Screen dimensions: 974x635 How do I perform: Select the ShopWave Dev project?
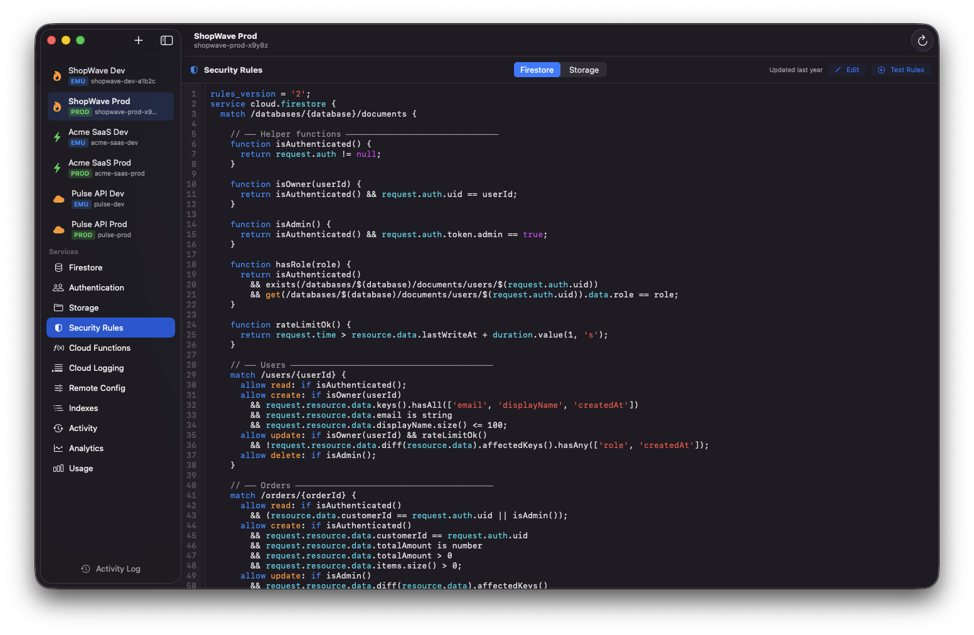tap(110, 75)
